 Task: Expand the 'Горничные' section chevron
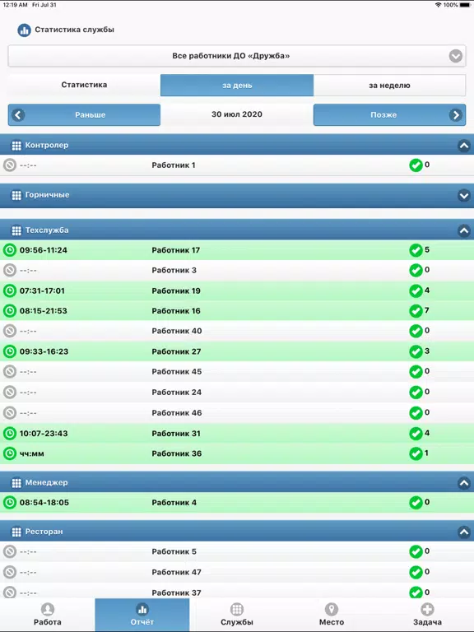pos(464,196)
